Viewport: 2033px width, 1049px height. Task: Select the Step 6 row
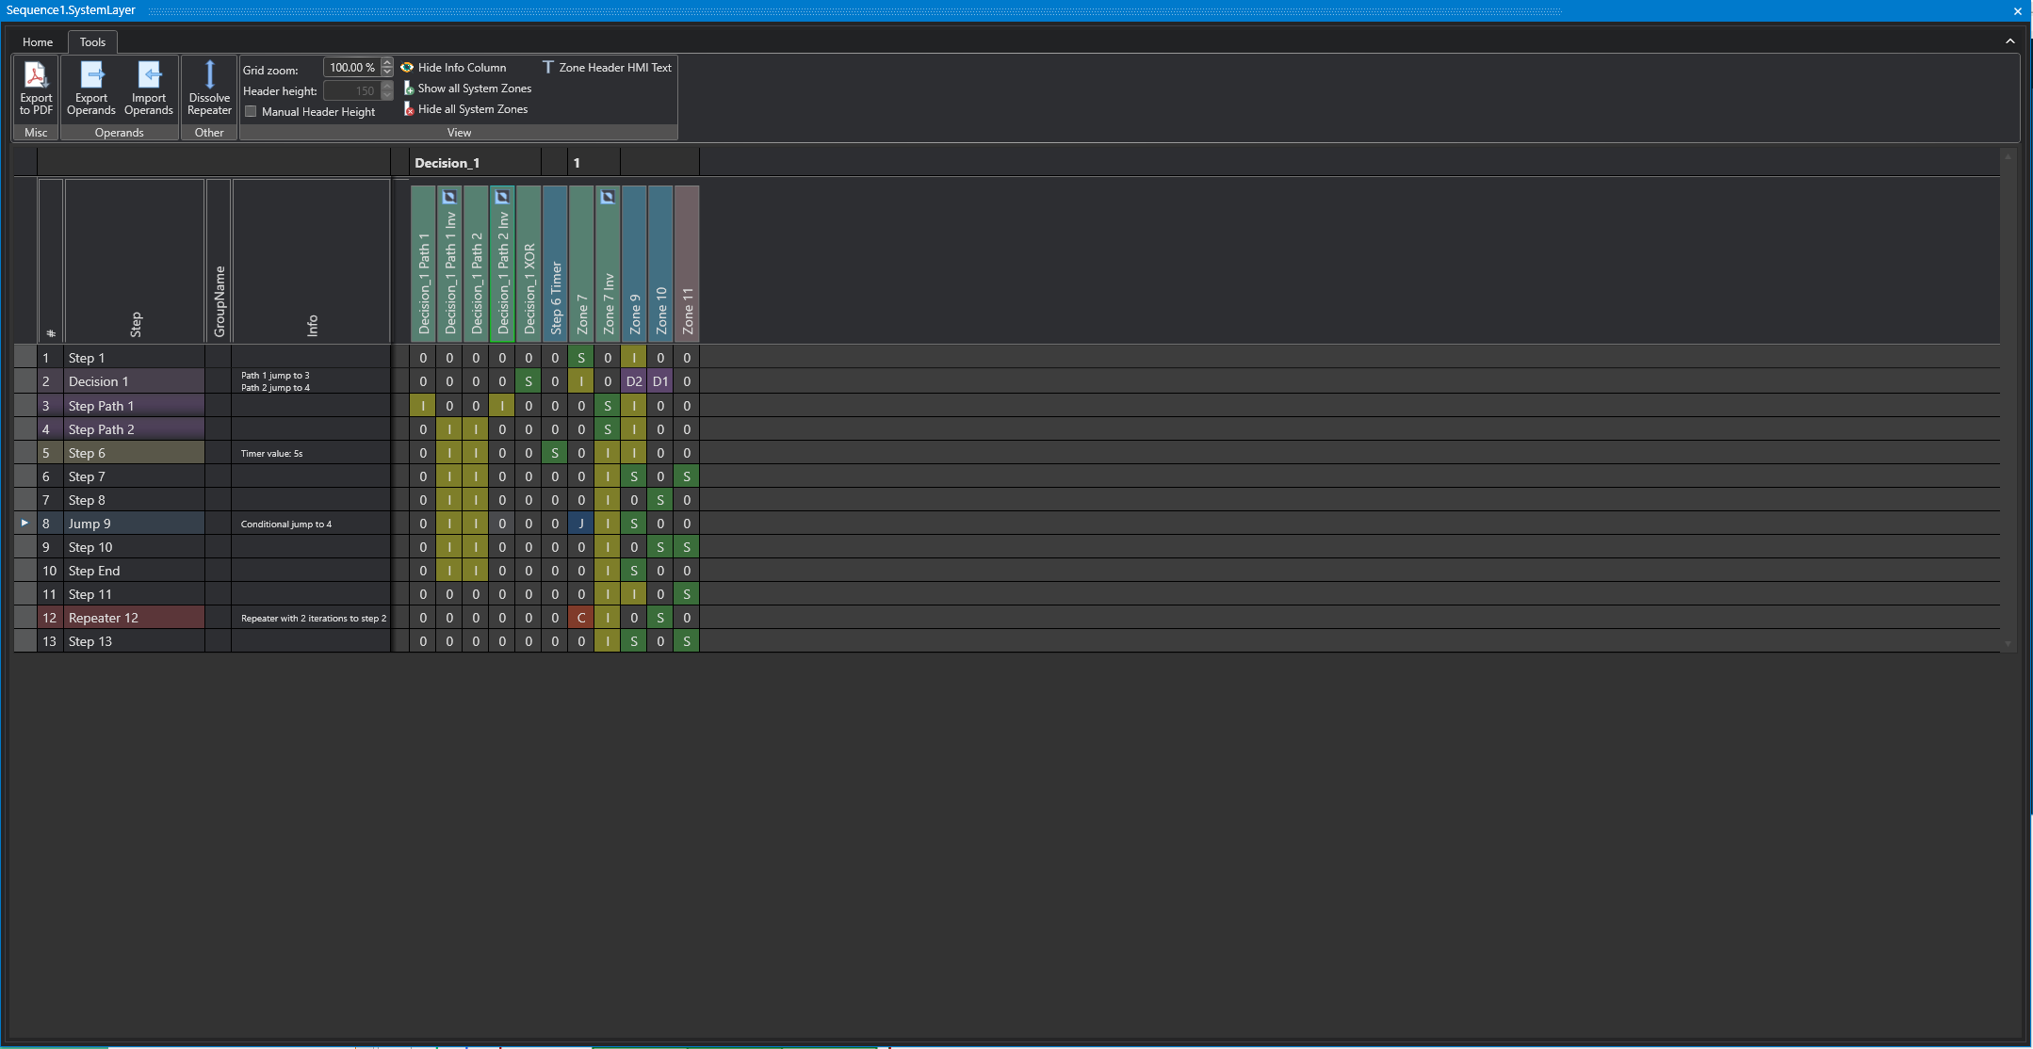coord(134,453)
